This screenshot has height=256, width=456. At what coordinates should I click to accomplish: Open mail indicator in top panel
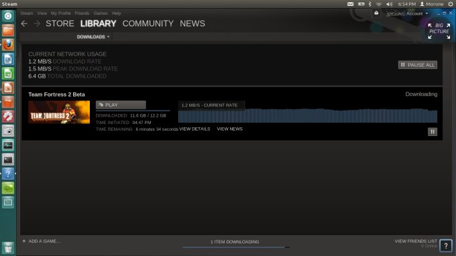(x=351, y=4)
